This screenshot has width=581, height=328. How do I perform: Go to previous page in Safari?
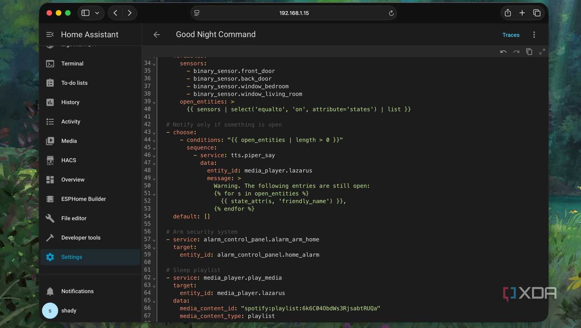coord(115,13)
